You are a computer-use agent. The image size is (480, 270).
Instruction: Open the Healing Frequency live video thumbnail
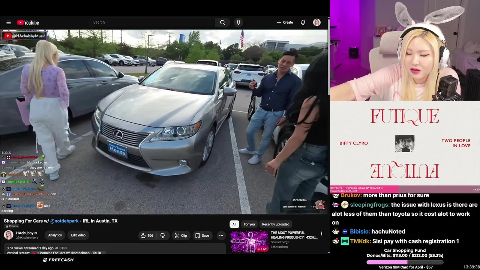(249, 241)
